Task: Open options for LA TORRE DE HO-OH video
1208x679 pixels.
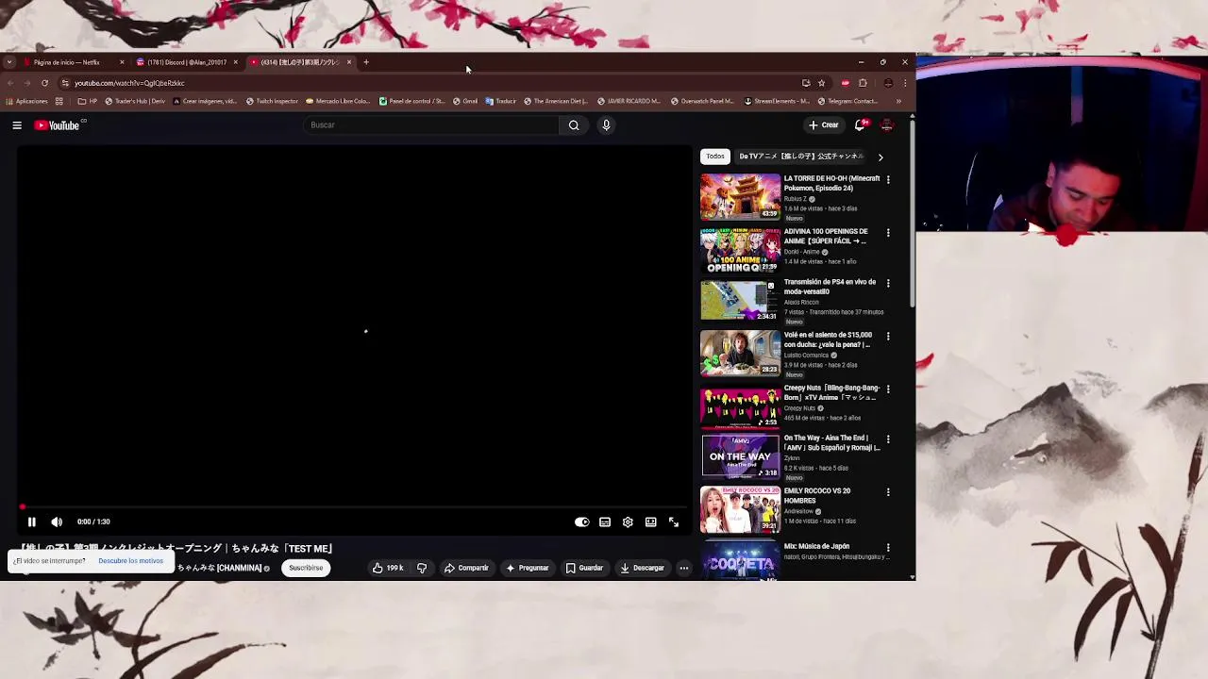Action: 888,179
